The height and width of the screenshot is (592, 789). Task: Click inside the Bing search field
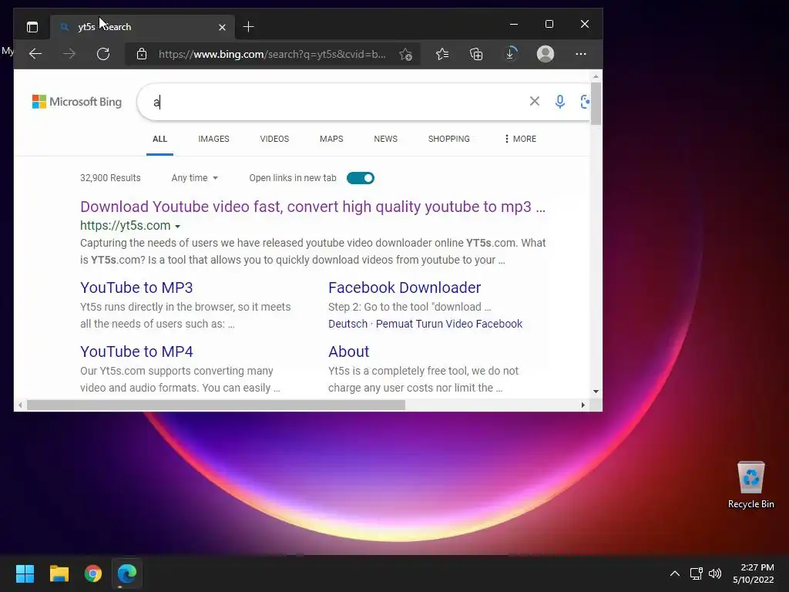pos(337,102)
